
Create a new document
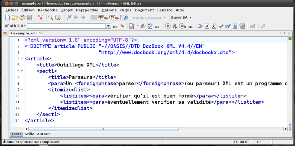click(x=8, y=17)
